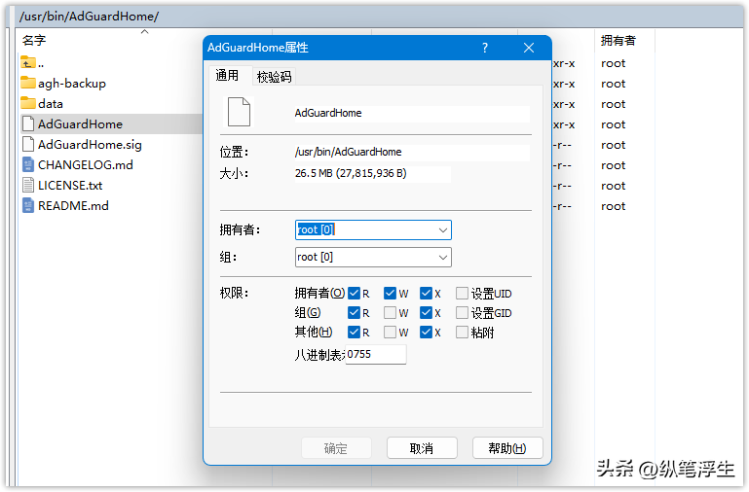Screen dimensions: 749x492
Task: Open the 组 group dropdown arrow
Action: click(443, 258)
